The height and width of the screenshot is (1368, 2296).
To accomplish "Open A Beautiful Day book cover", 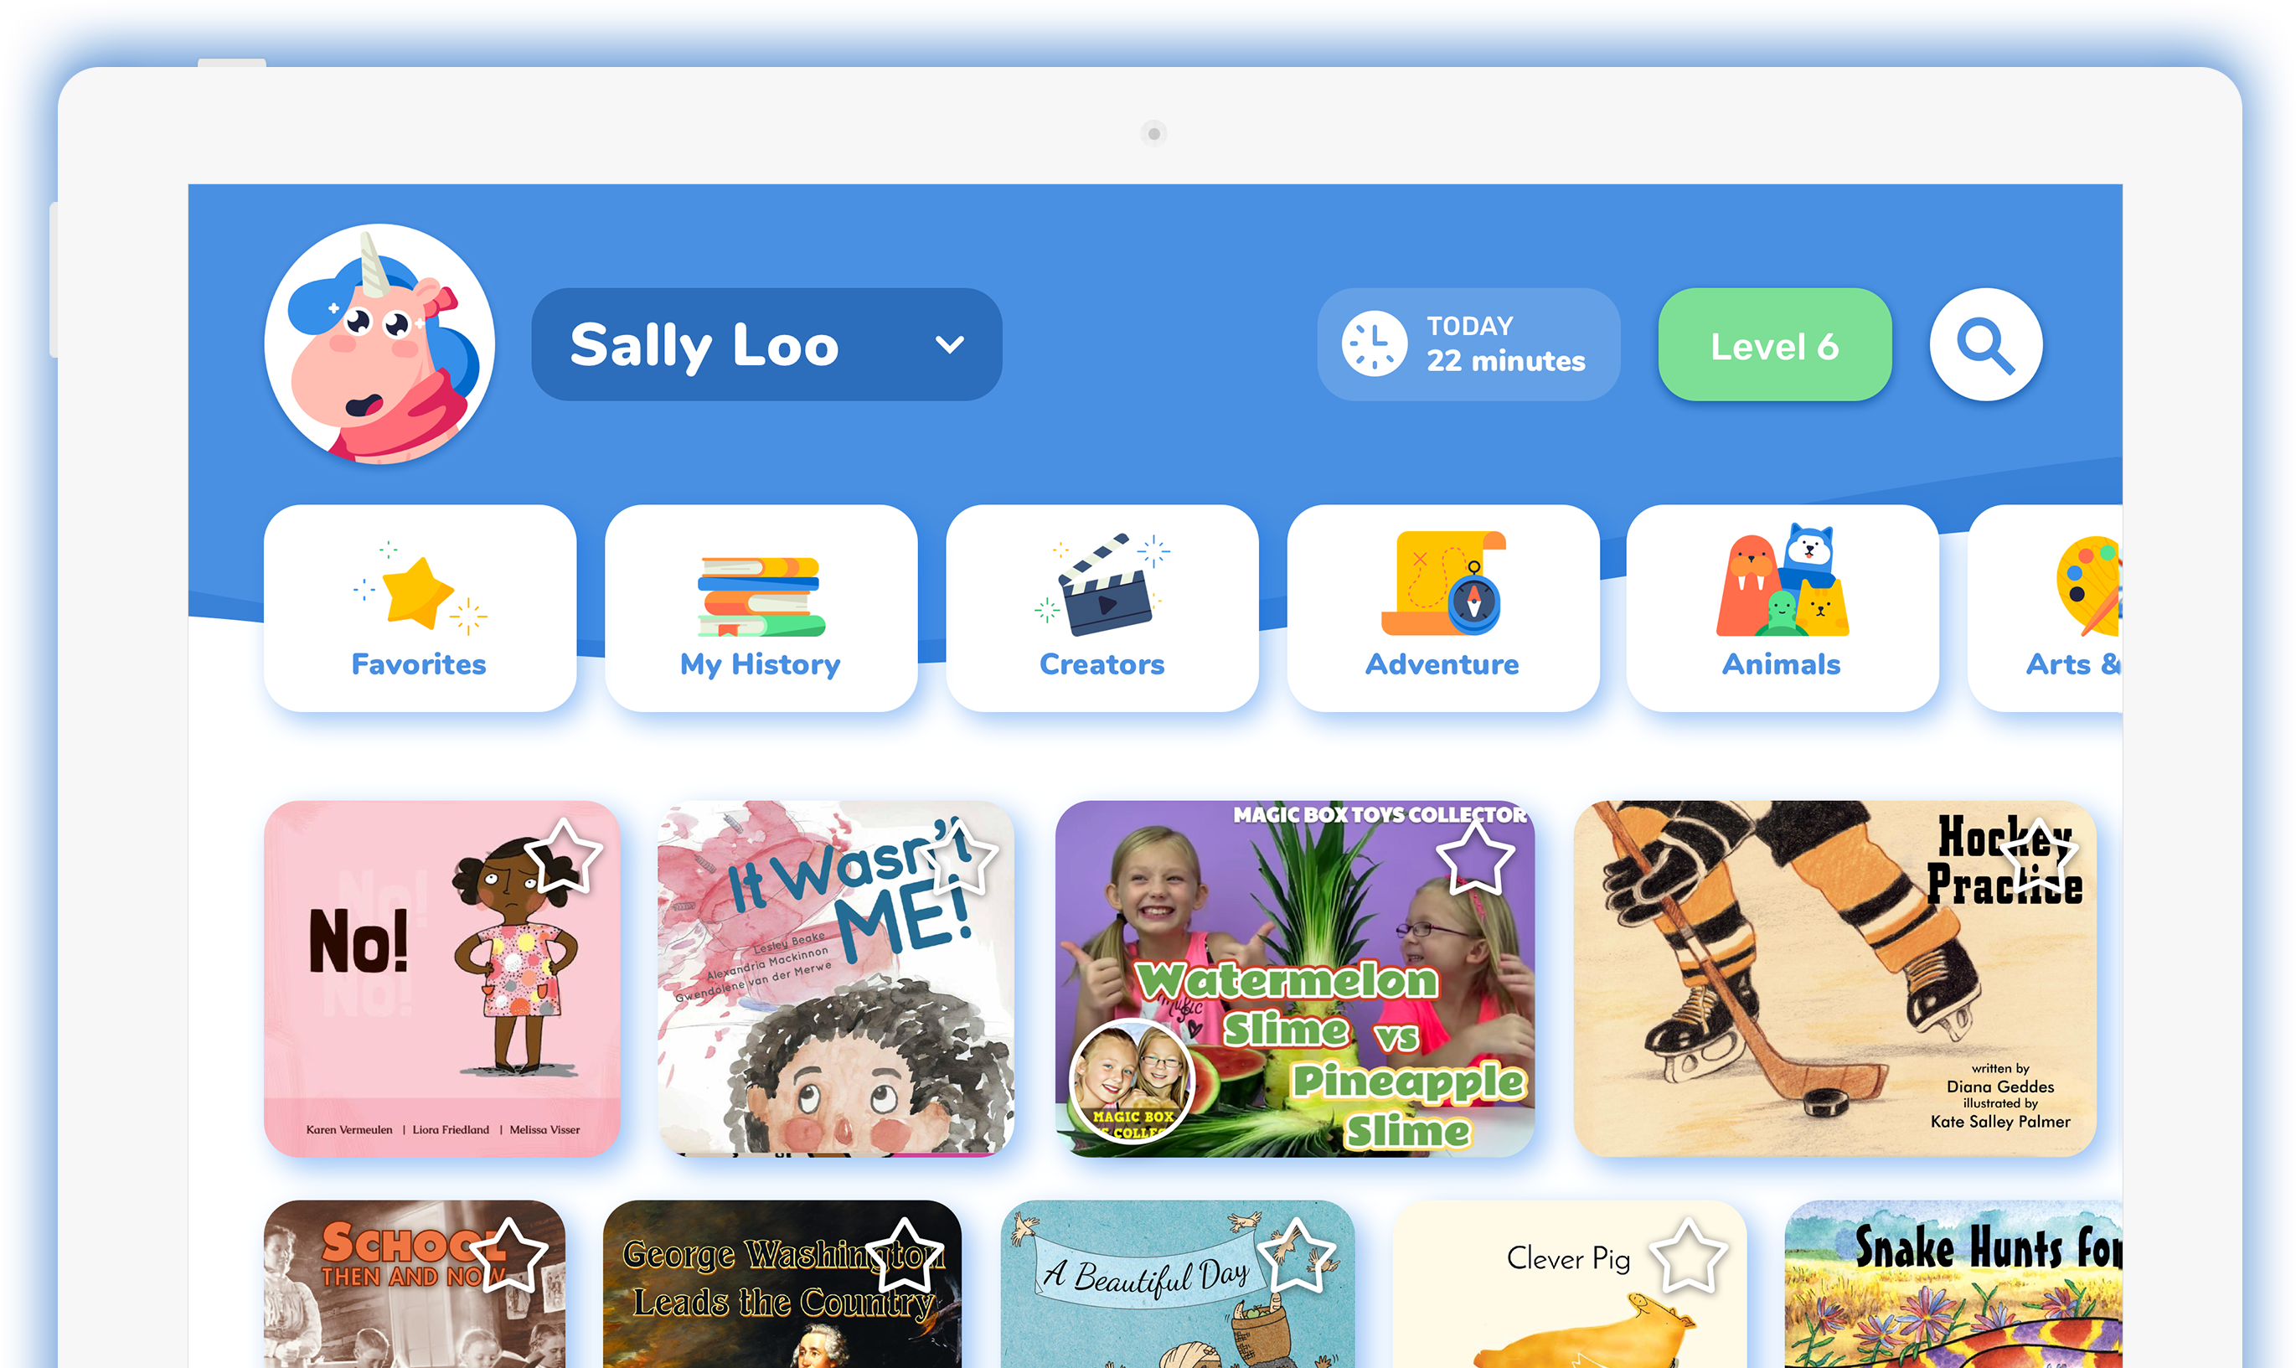I will point(1178,1284).
